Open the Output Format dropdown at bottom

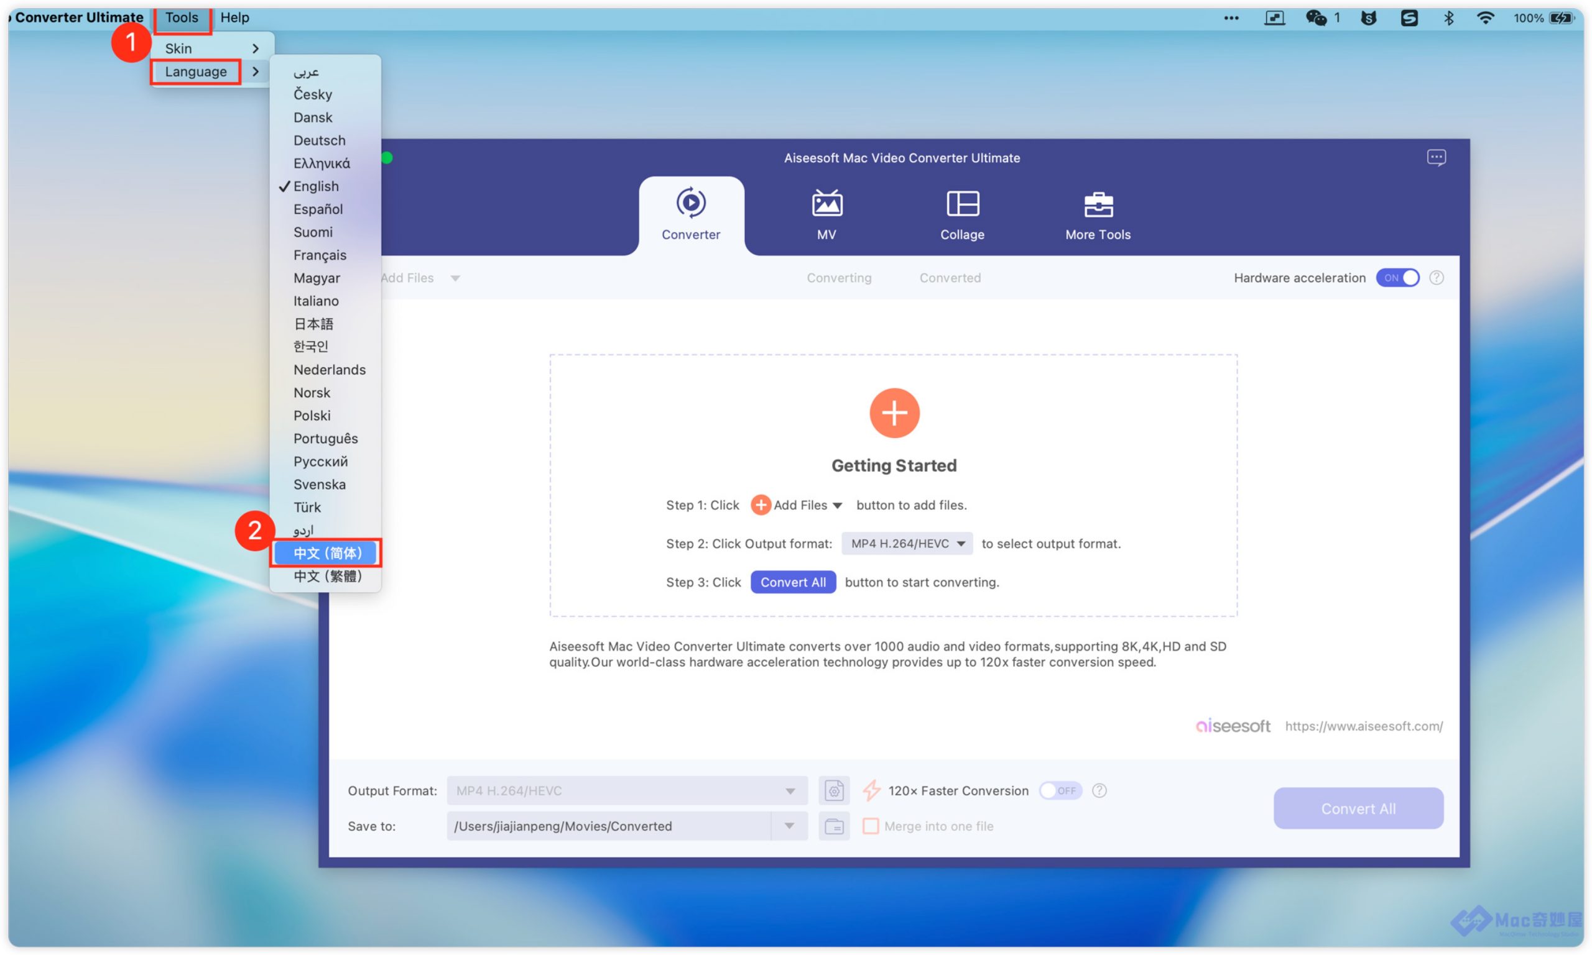(x=627, y=790)
